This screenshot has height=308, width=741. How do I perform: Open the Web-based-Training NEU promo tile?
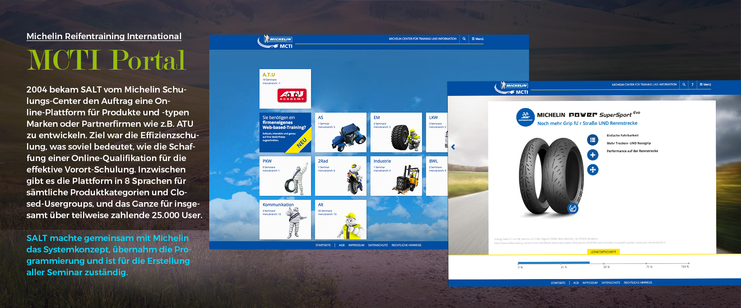point(285,132)
